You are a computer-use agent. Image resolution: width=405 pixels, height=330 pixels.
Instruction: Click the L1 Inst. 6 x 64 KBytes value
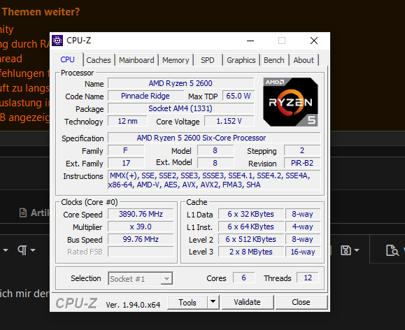[x=251, y=227]
